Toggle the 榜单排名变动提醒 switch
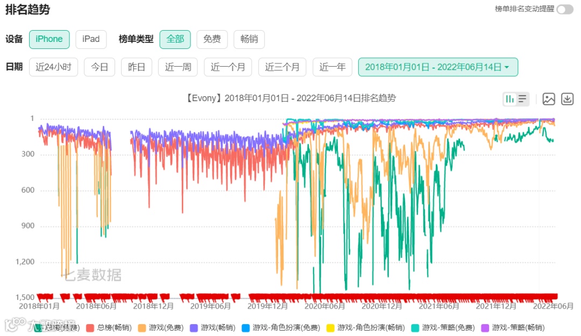 click(x=565, y=9)
